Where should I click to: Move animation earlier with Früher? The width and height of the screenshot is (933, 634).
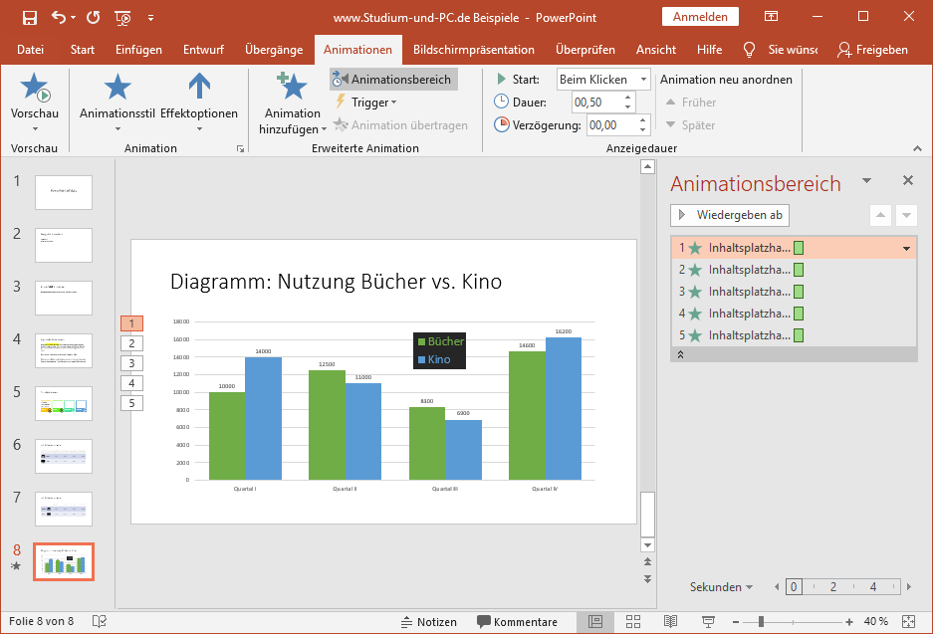(691, 103)
